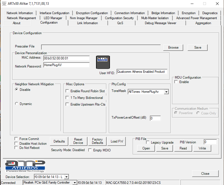Click the PIB Version input field
Image resolution: width=224 pixels, height=185 pixels.
coord(210,142)
